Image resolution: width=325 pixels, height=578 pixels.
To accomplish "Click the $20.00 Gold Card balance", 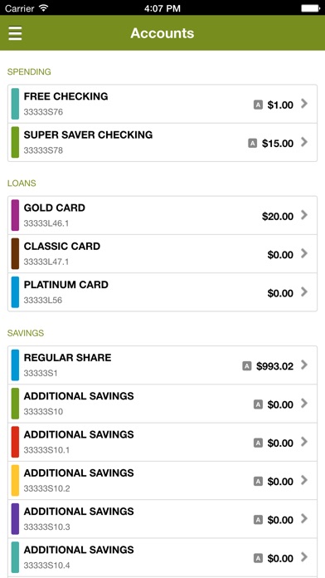I will coord(278,217).
